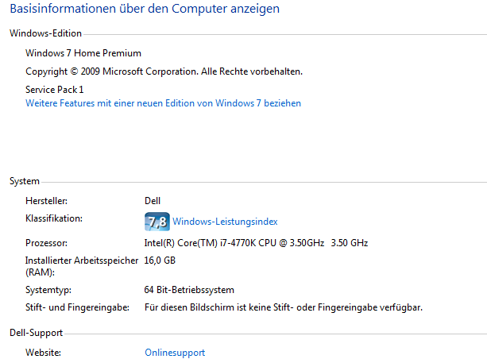Click the Hersteller value 'Dell'

153,201
